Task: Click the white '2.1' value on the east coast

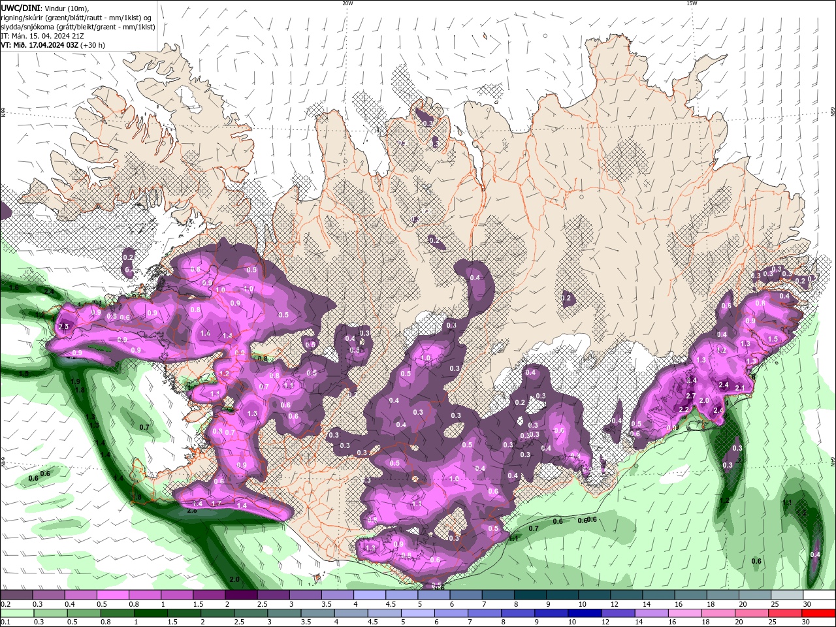Action: [x=740, y=388]
